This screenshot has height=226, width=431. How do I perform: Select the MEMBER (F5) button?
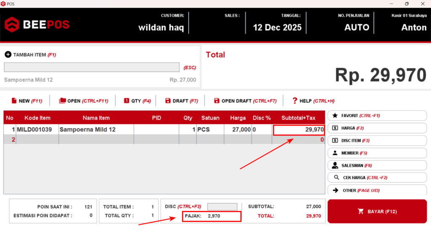pos(377,153)
